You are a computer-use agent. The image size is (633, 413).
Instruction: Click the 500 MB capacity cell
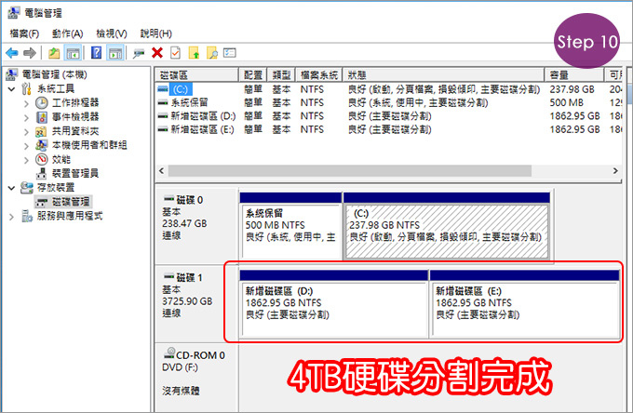click(566, 102)
